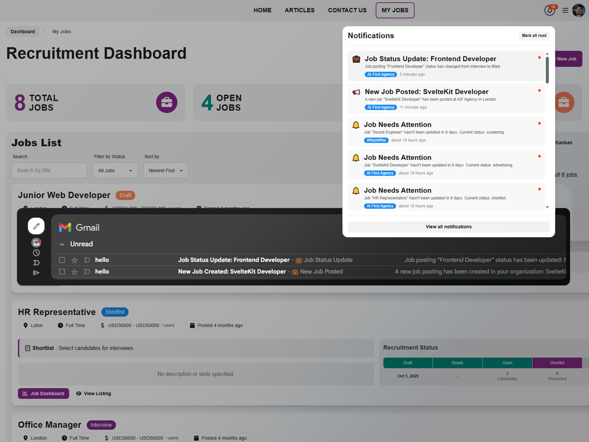Click View all notifications button
The height and width of the screenshot is (442, 589).
point(449,227)
